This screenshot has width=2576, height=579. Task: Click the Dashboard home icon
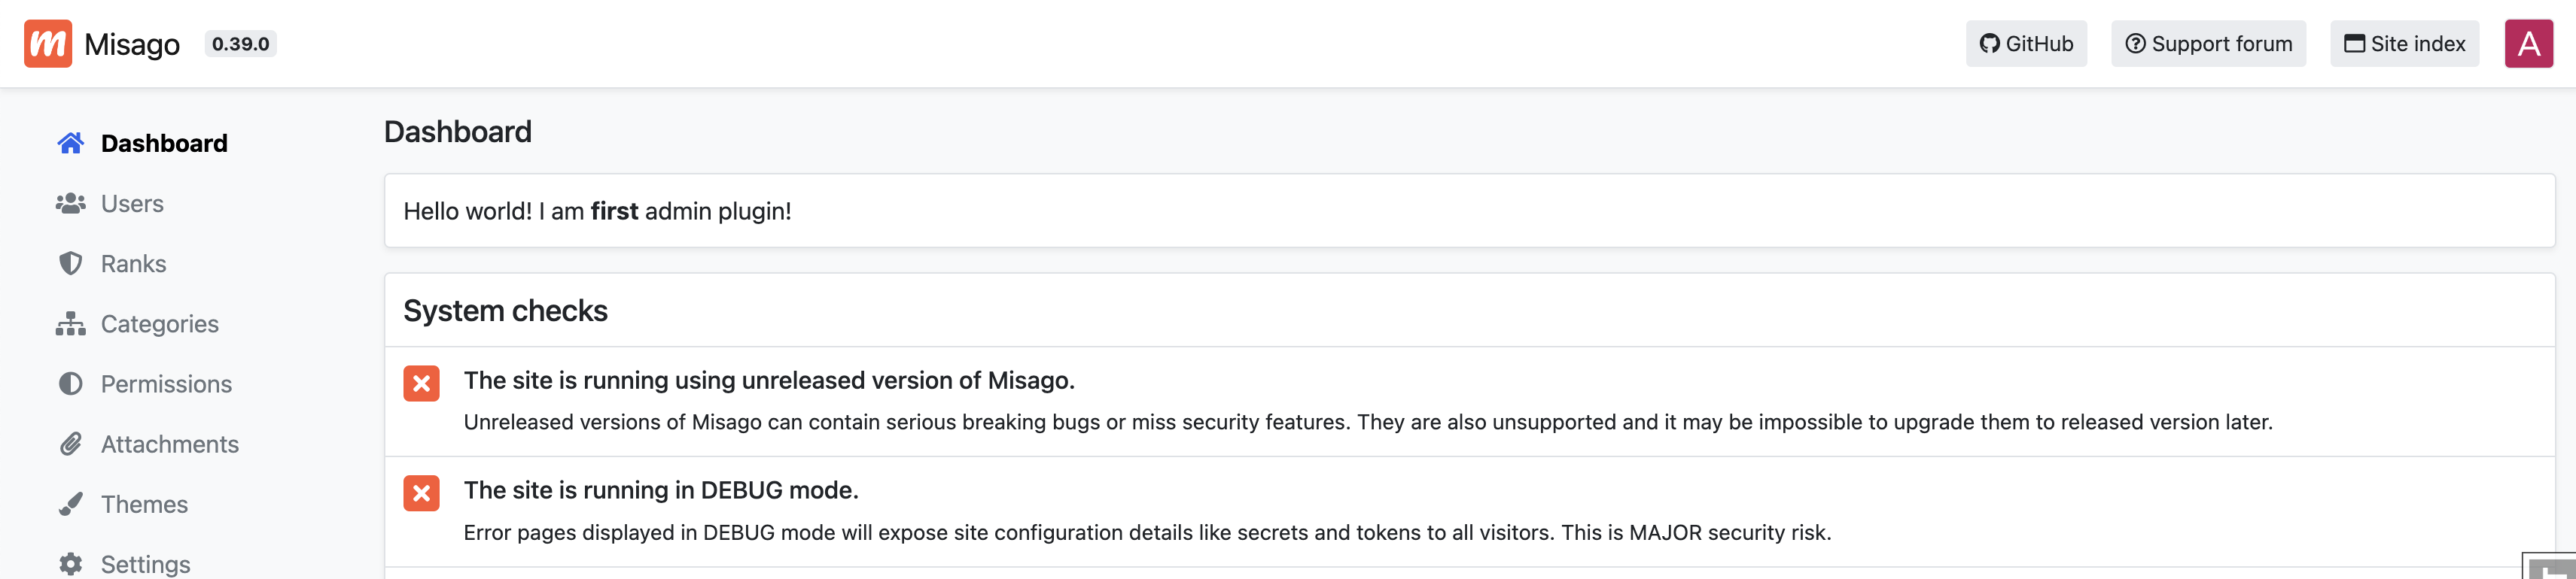70,144
